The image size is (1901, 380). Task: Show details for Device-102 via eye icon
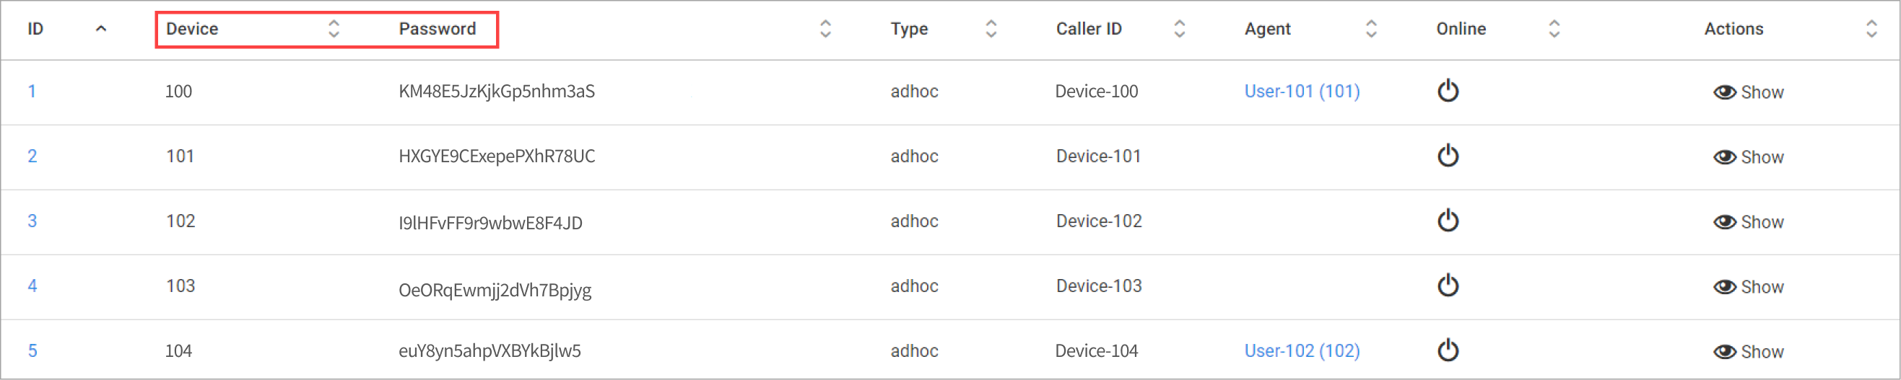click(1725, 221)
